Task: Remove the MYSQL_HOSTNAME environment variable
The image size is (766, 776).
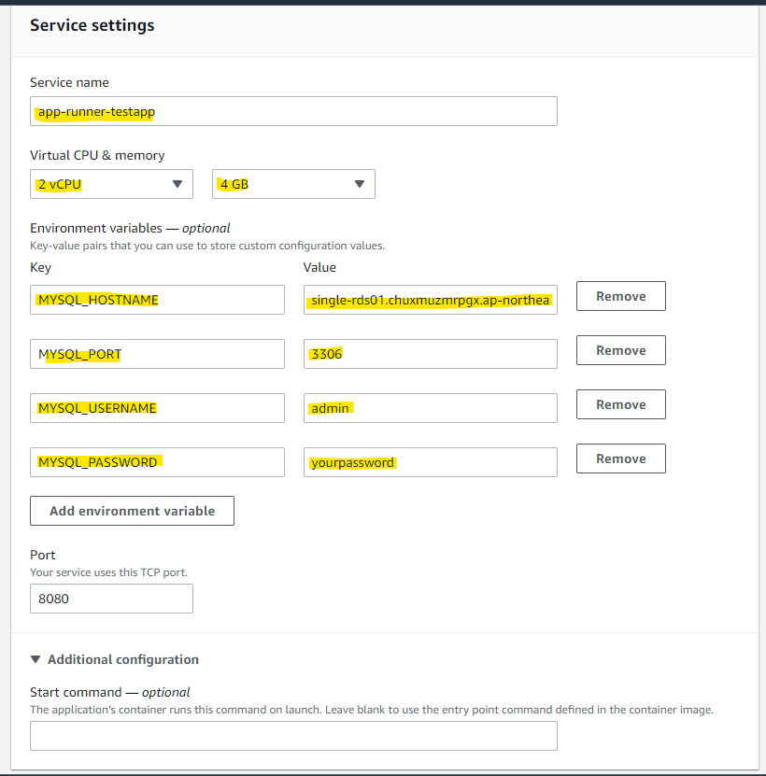Action: pos(620,296)
